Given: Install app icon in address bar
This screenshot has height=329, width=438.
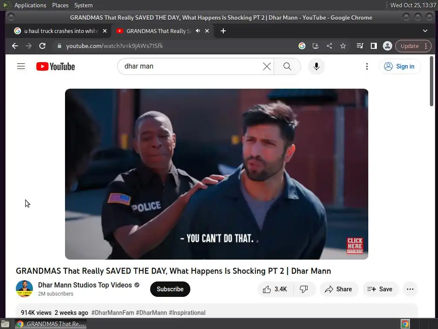Looking at the screenshot, I should pyautogui.click(x=315, y=46).
